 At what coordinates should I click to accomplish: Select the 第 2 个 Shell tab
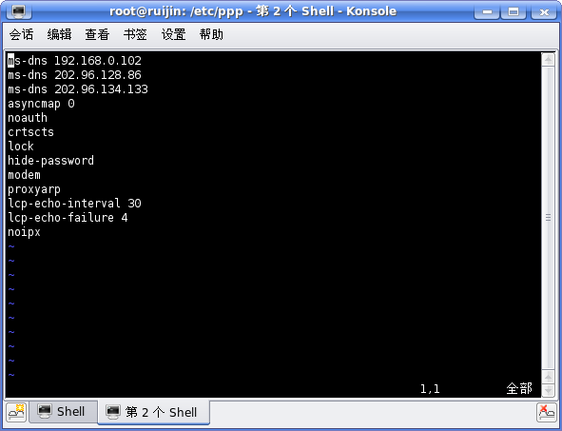(153, 412)
